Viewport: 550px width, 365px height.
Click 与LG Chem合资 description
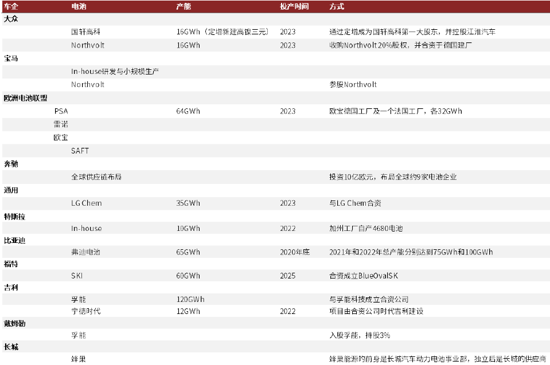(355, 203)
